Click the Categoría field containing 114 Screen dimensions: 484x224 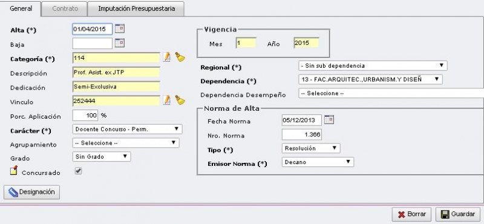[x=116, y=58]
